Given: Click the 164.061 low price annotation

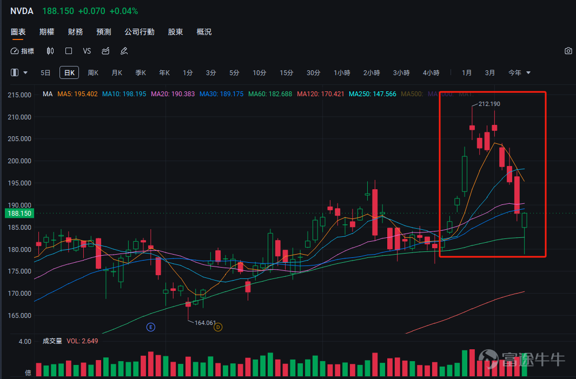Looking at the screenshot, I should click(x=205, y=323).
